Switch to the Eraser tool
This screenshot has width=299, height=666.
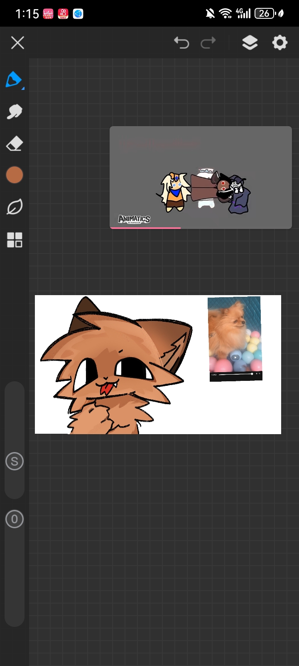(14, 144)
